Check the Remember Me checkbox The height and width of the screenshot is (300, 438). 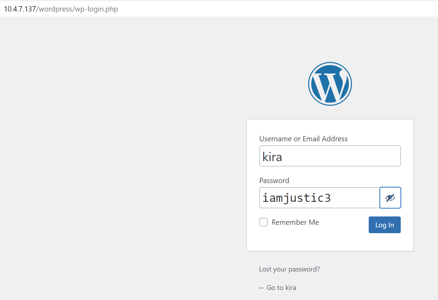(264, 222)
